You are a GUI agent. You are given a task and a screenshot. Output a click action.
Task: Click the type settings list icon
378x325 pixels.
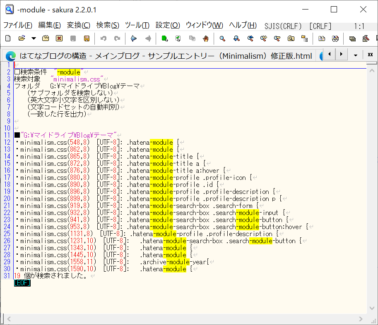pos(352,38)
